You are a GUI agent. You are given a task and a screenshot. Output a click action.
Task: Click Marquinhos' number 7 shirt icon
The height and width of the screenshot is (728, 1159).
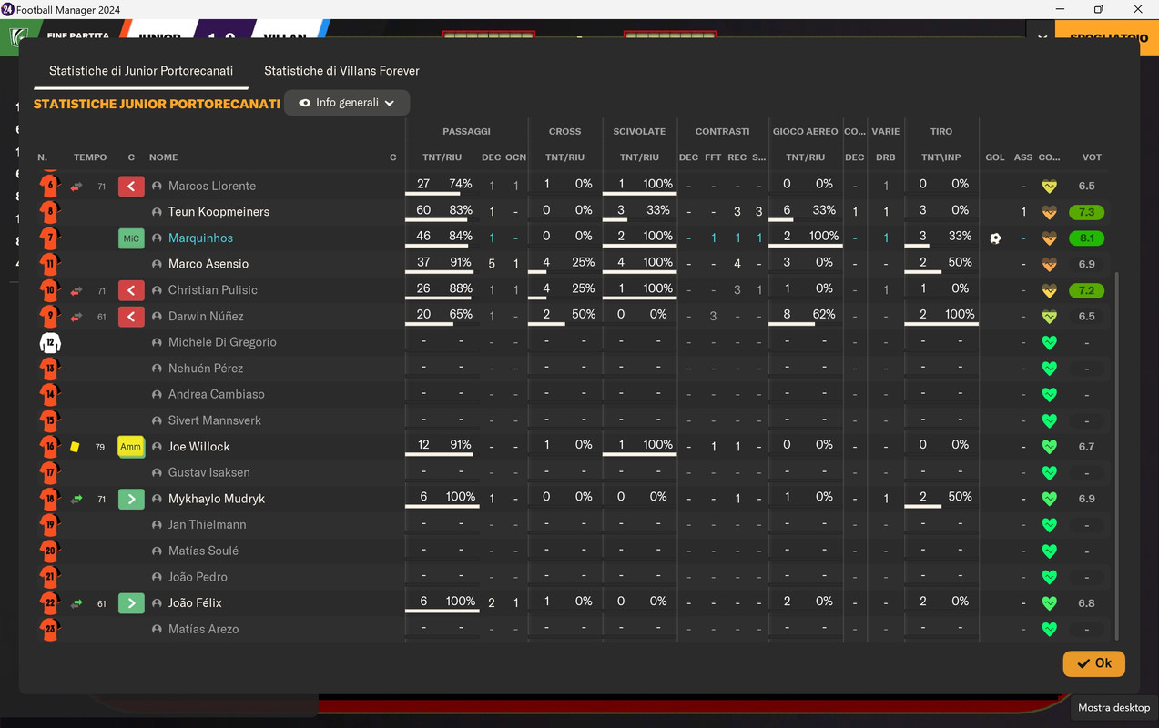point(49,238)
